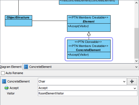Click the ConcreteElement class icon in selector
This screenshot has height=105, width=139.
pos(26,67)
